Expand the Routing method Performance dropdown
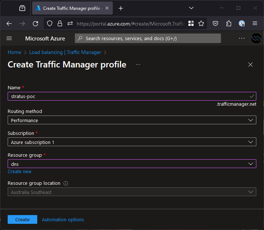Screen dimensions: 264x230 [132, 120]
